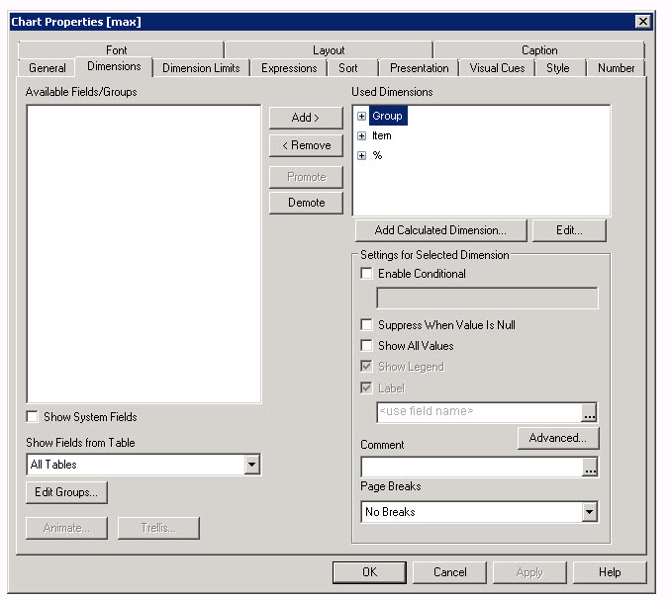Viewport: 671px width, 600px height.
Task: Click the Cancel button
Action: pos(449,572)
